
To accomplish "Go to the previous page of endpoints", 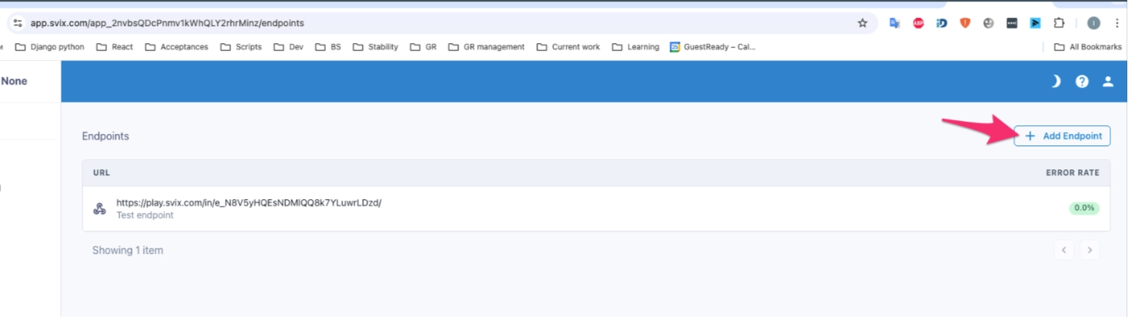I will point(1064,249).
